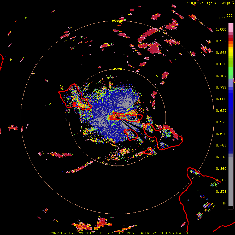Click the 0.253 value on the color scale
The height and width of the screenshot is (235, 235).
(221, 192)
